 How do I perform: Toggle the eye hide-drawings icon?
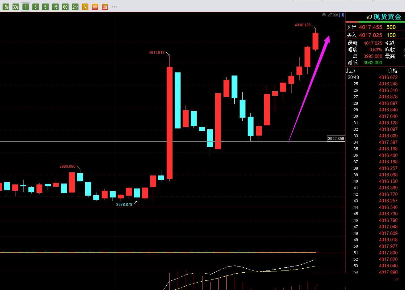[x=324, y=15]
